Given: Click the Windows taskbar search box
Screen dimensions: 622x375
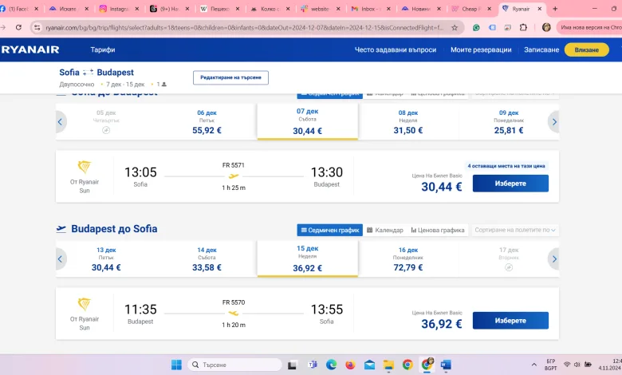Looking at the screenshot, I should pos(234,365).
